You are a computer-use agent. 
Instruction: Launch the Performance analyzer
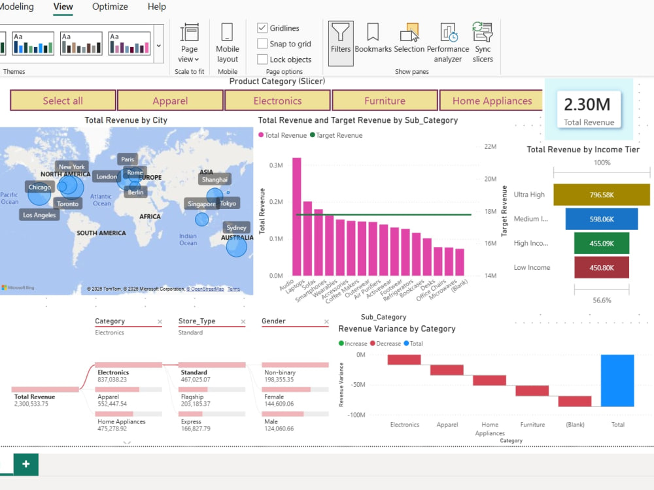point(447,43)
